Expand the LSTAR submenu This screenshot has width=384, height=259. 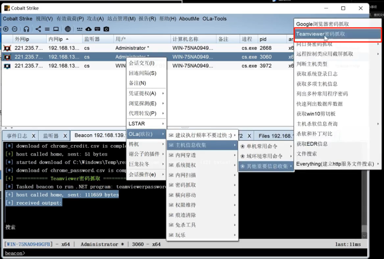[x=146, y=124]
